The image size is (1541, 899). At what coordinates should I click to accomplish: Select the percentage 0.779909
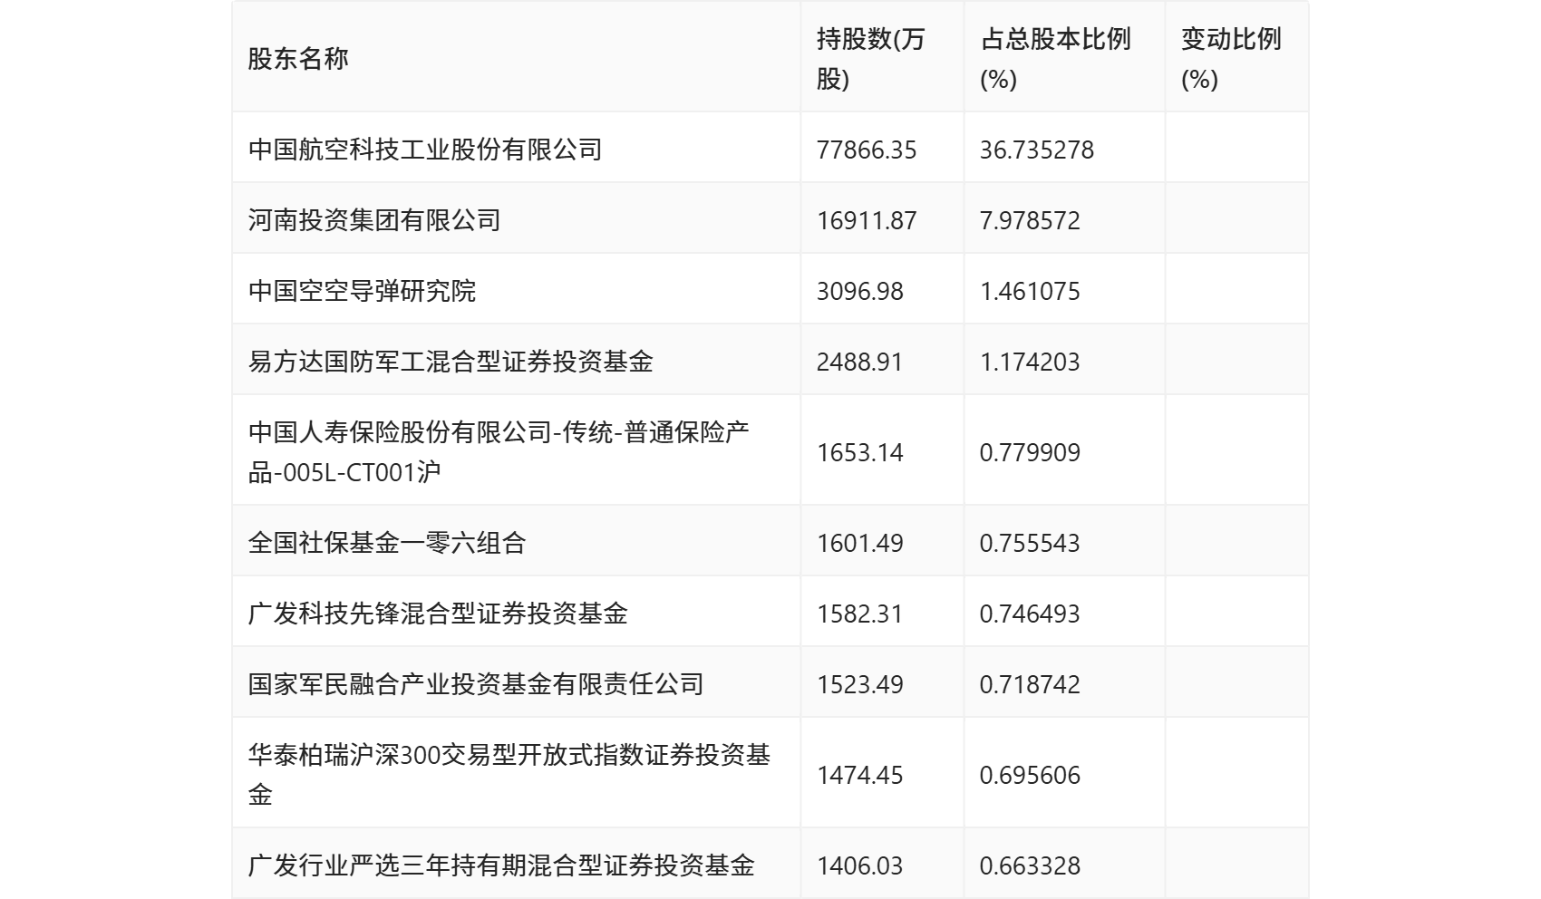pos(1030,452)
